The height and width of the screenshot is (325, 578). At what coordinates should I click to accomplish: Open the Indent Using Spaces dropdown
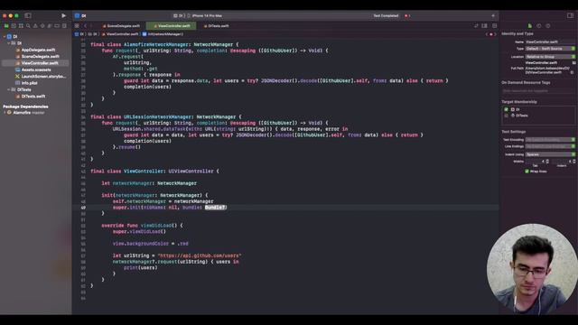[550, 154]
